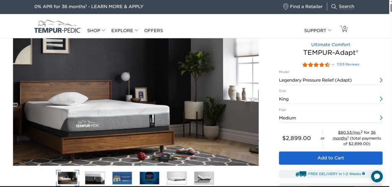Viewport: 392px width, 187px height.
Task: Click the free delivery info icon
Action: (x=364, y=174)
